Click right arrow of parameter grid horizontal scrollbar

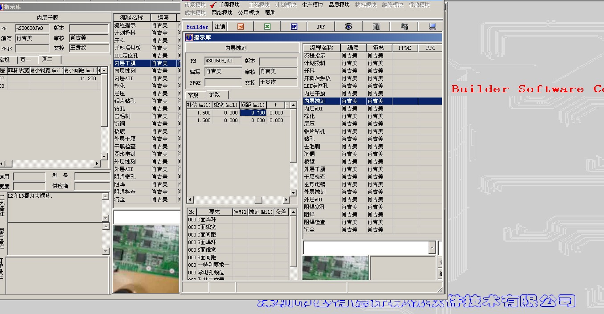tap(286, 200)
